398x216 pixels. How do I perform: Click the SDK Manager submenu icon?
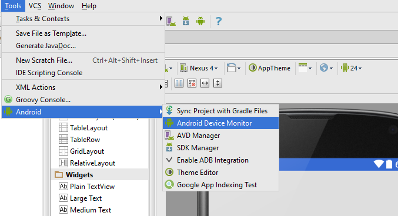click(x=169, y=147)
